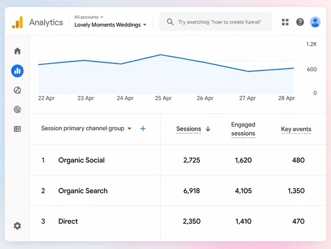Open the Advertising target icon
Image resolution: width=331 pixels, height=249 pixels.
coord(17,110)
